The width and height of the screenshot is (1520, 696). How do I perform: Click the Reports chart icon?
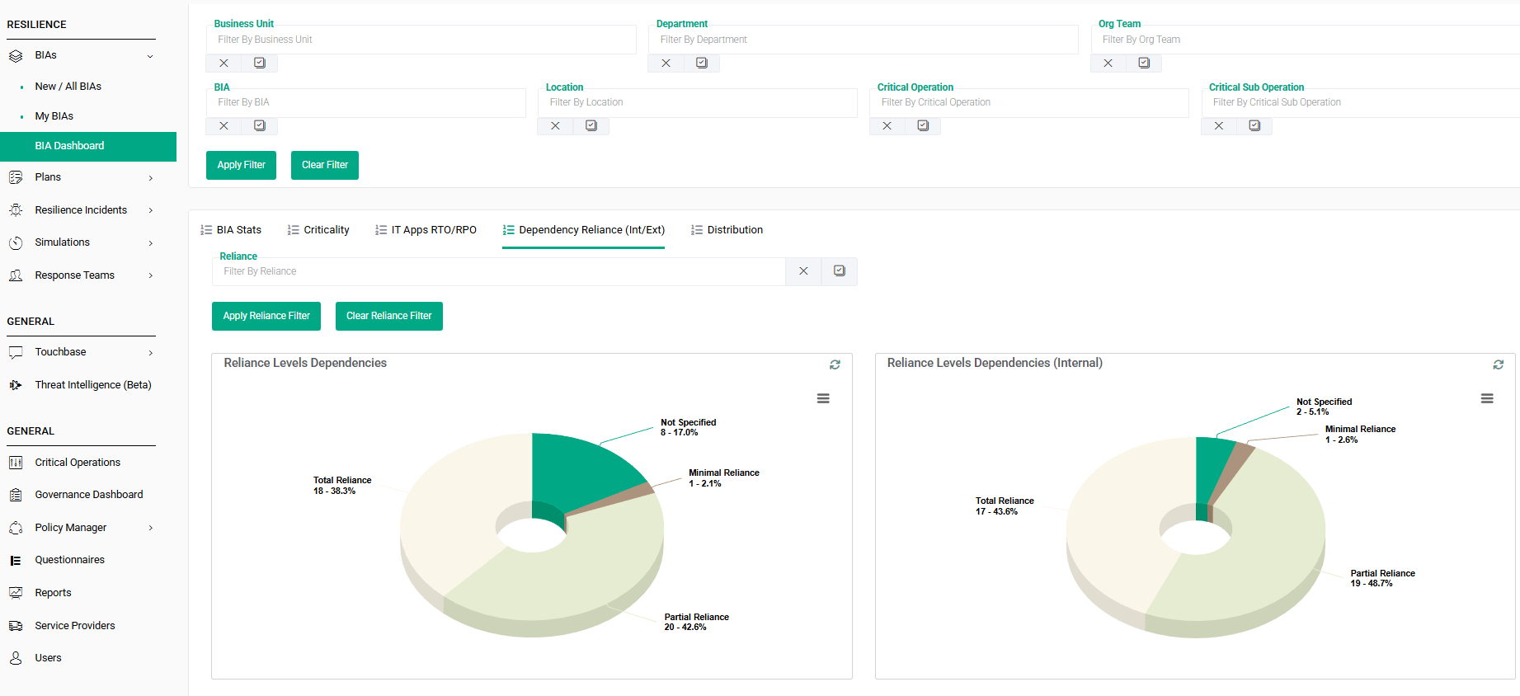[16, 593]
